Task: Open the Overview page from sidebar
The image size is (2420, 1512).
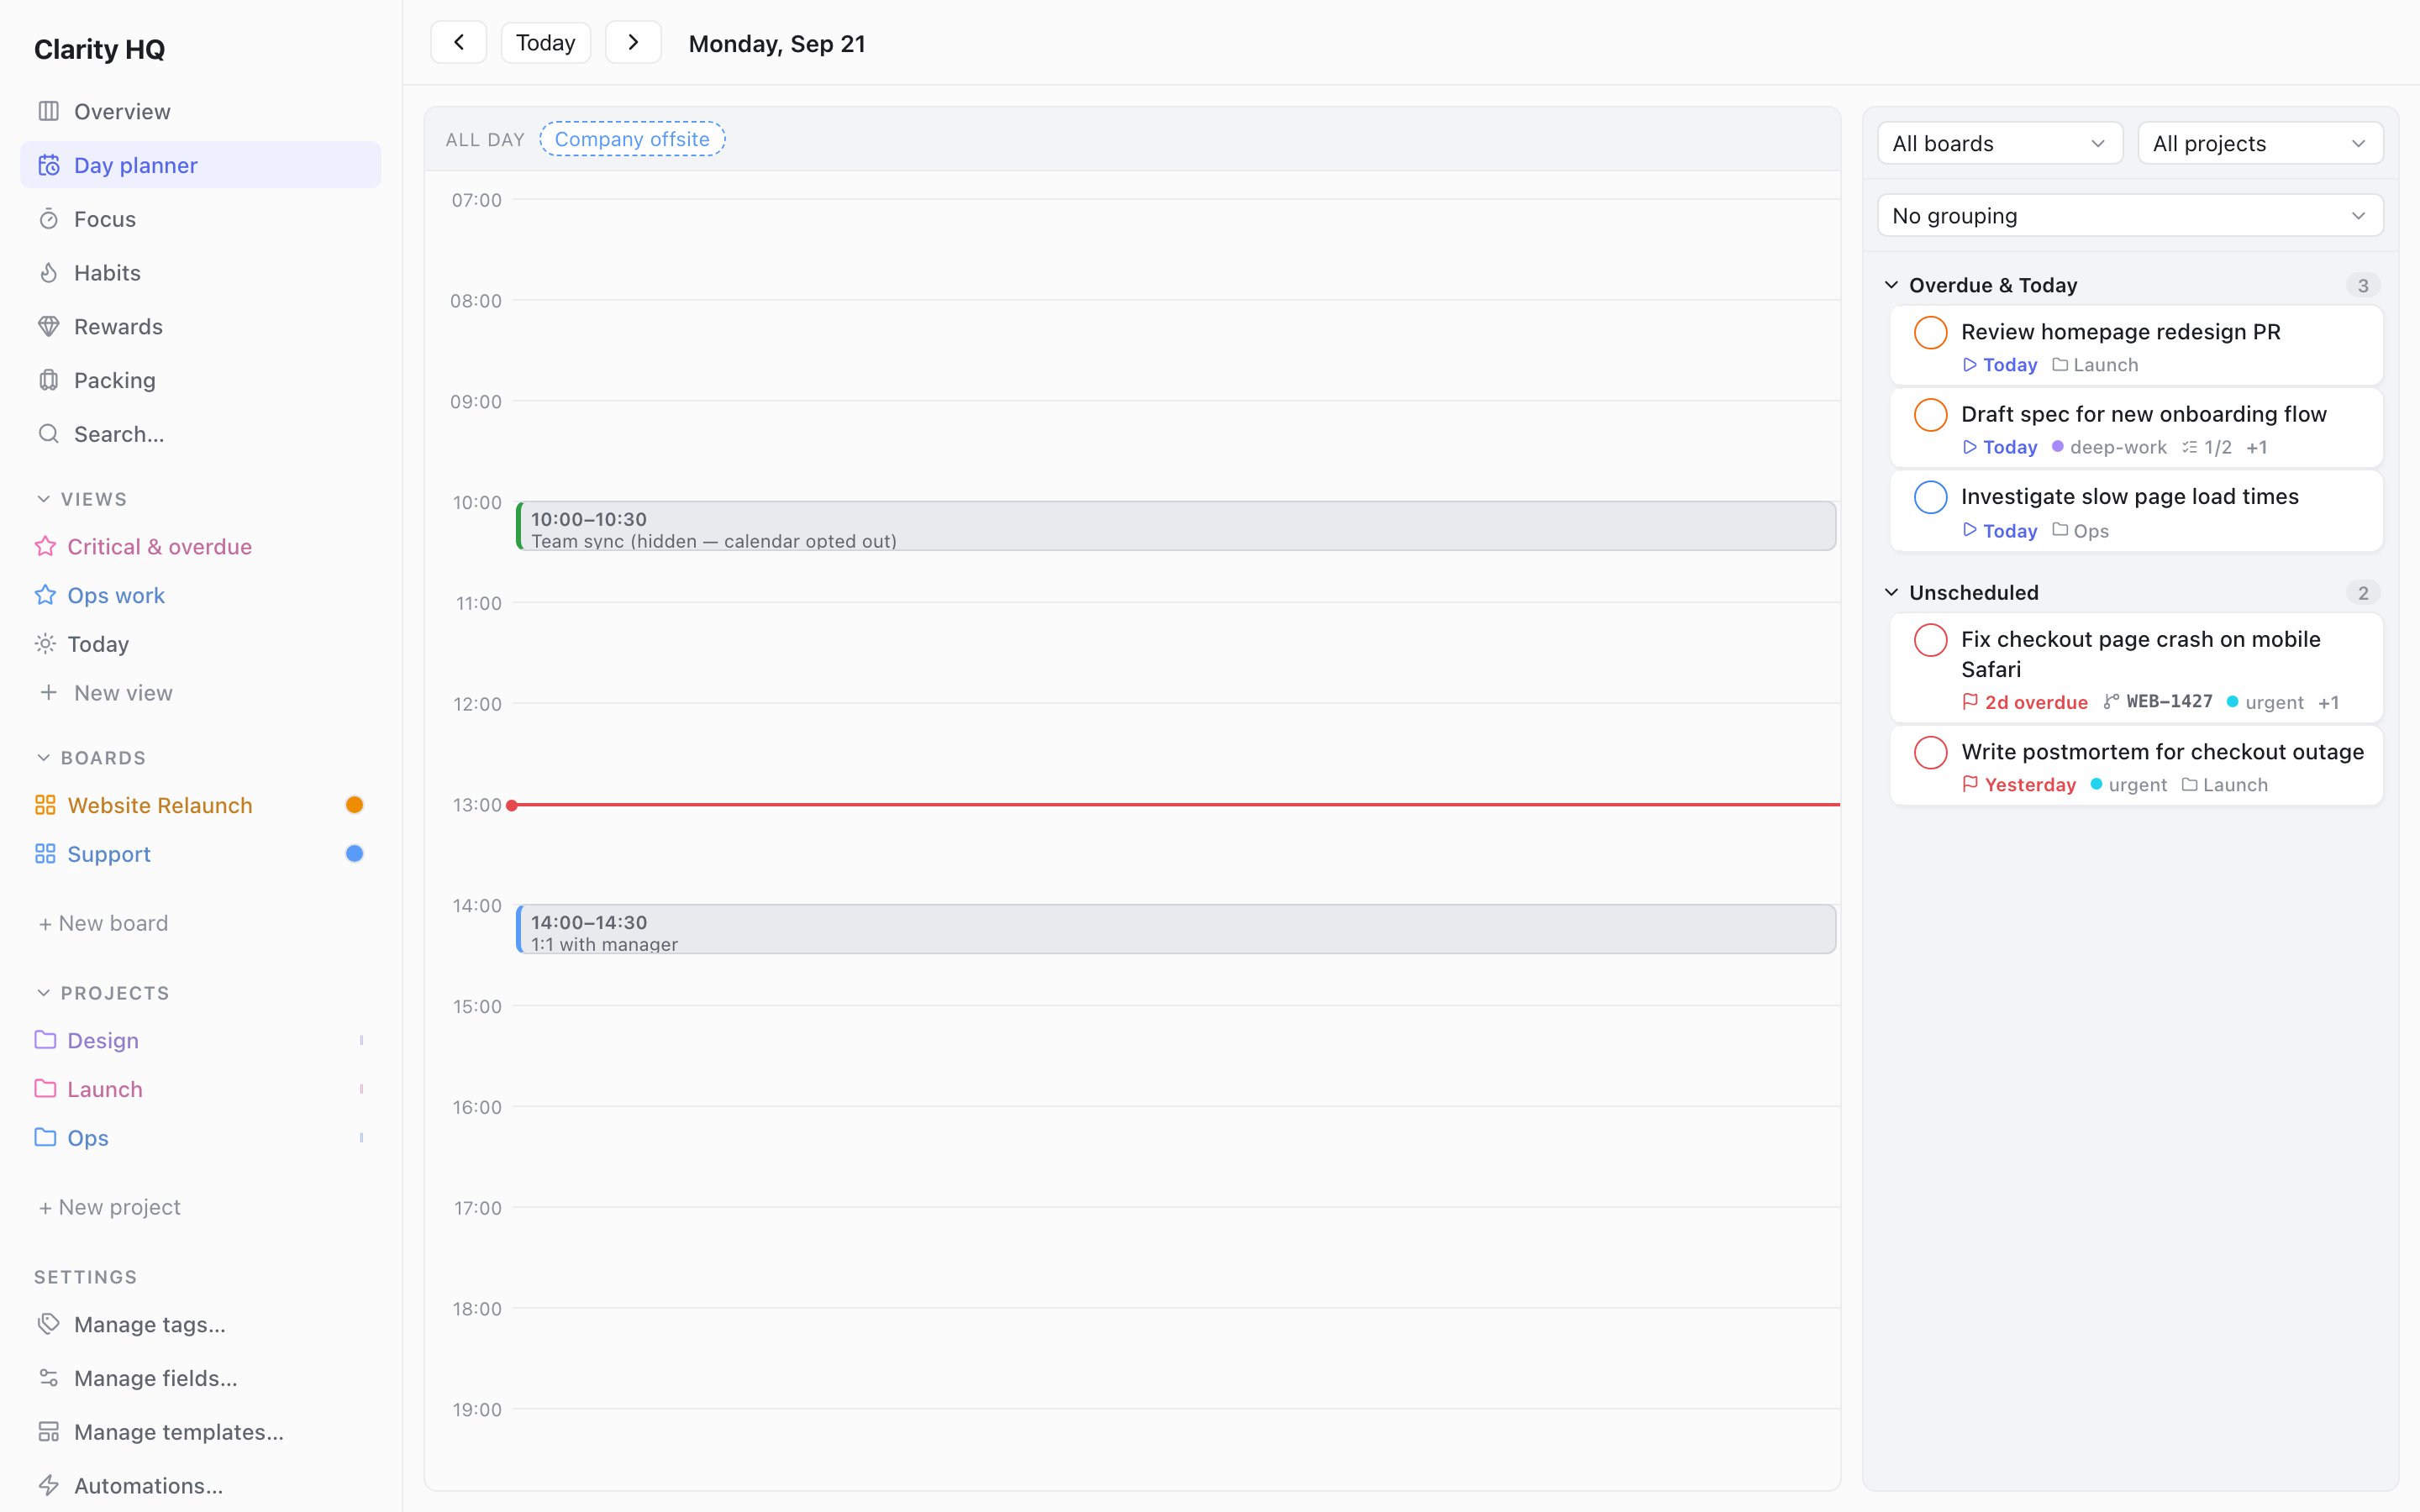Action: (200, 111)
